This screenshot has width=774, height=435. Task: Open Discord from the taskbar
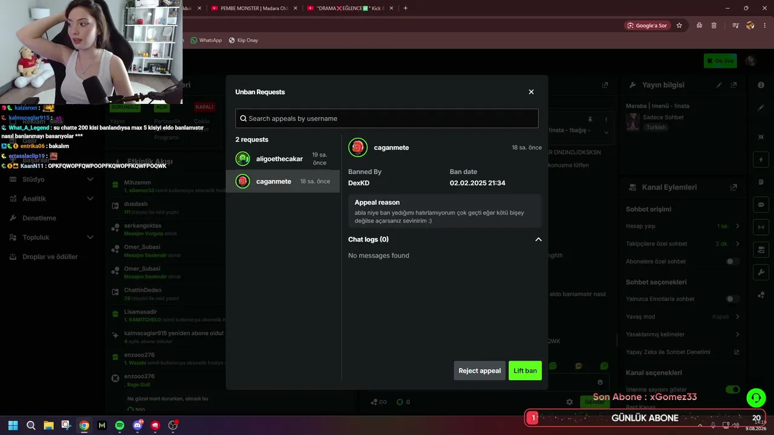tap(137, 425)
